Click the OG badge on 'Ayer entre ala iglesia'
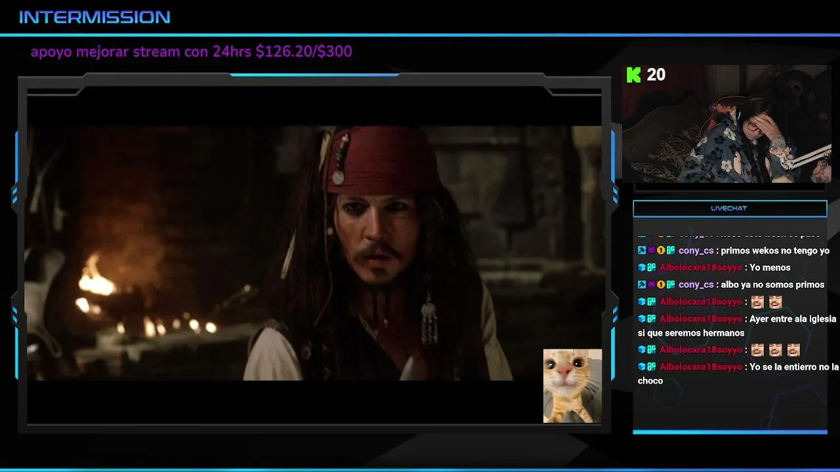The image size is (840, 472). tap(652, 319)
